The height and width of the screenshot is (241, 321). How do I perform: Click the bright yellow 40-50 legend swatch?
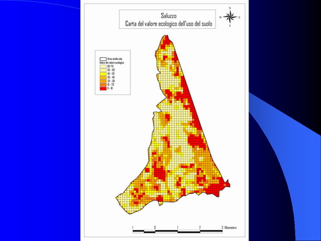tap(103, 74)
